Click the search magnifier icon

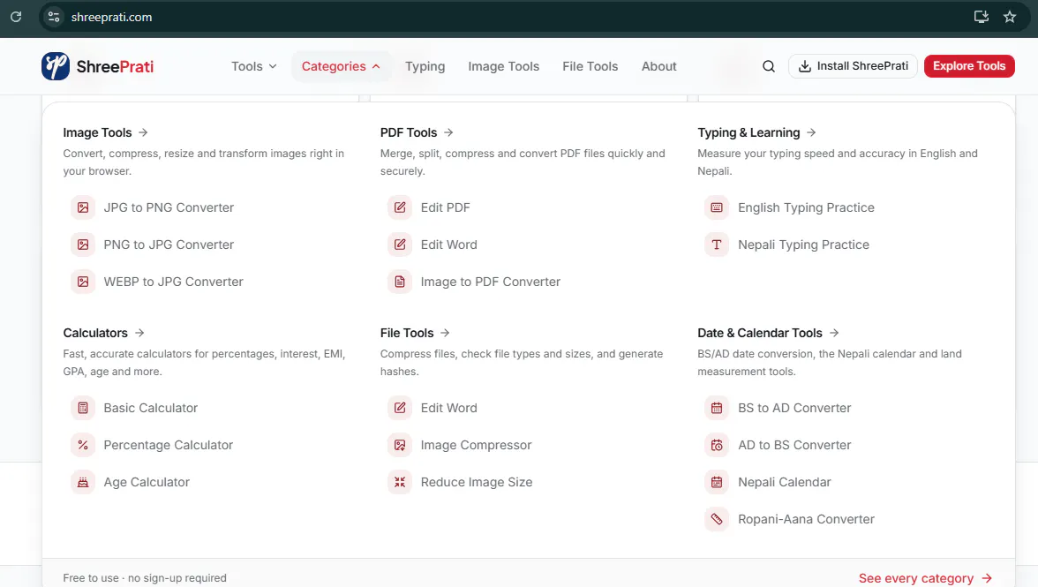[769, 66]
